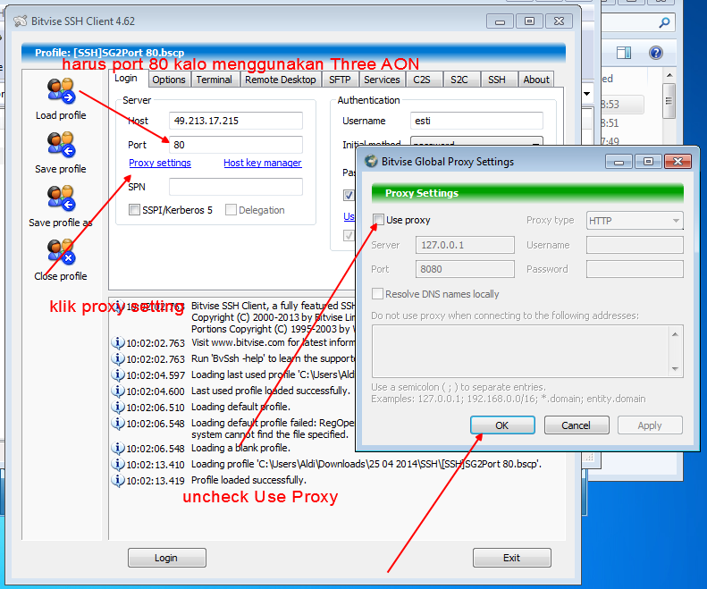
Task: Click scroll down arrow in exclusion addresses box
Action: click(x=675, y=368)
